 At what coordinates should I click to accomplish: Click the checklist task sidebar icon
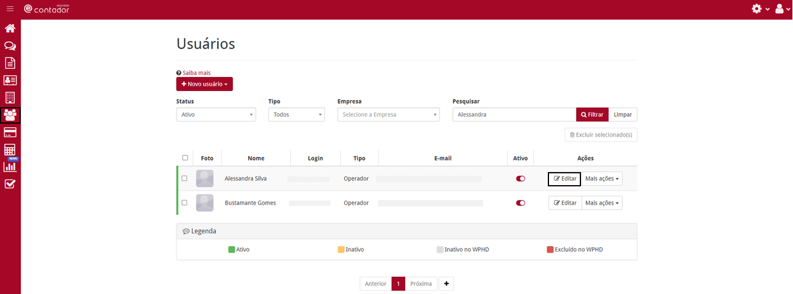(x=10, y=183)
